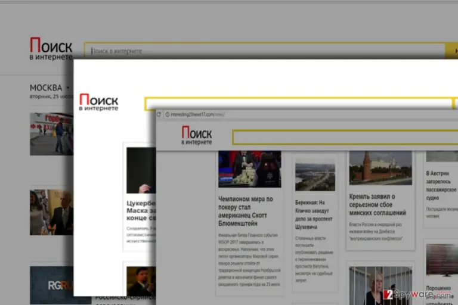Click the date text 'вторник, 25' in back window
Viewport: 458px width, 305px height.
click(x=51, y=97)
